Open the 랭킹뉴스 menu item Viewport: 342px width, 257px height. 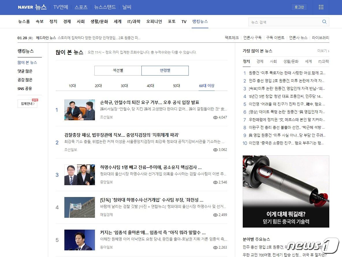click(x=200, y=21)
